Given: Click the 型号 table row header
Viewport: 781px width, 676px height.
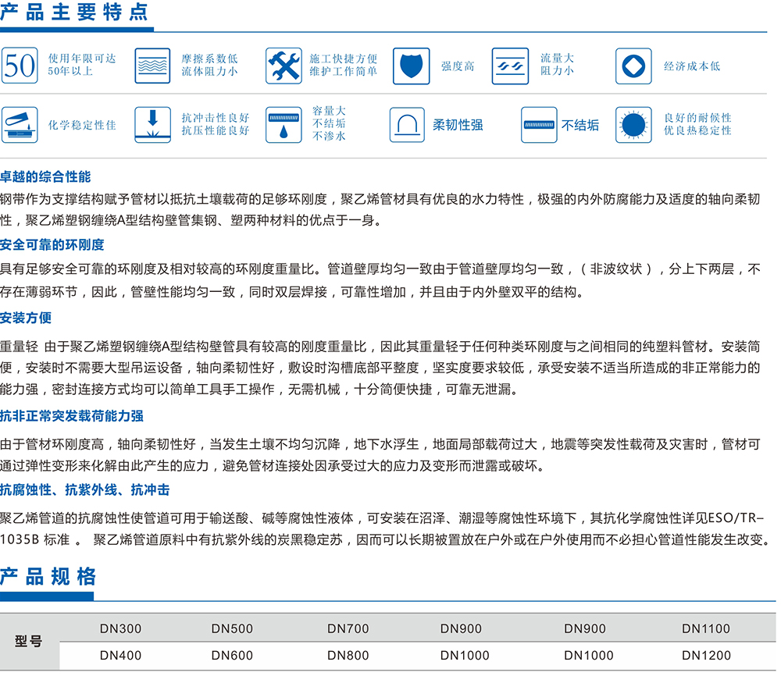Looking at the screenshot, I should [x=29, y=642].
